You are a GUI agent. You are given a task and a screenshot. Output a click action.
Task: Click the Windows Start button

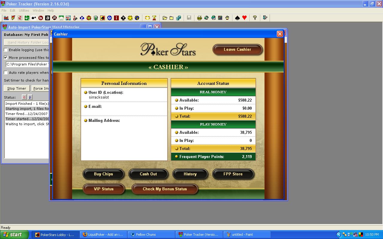[x=14, y=235]
